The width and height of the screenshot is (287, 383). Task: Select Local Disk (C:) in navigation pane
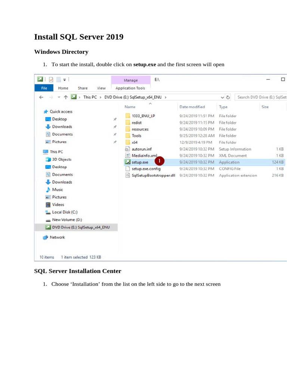tap(64, 212)
